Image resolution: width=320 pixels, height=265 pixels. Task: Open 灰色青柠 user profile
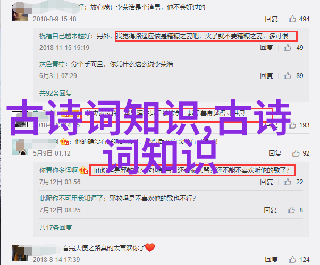(x=52, y=64)
